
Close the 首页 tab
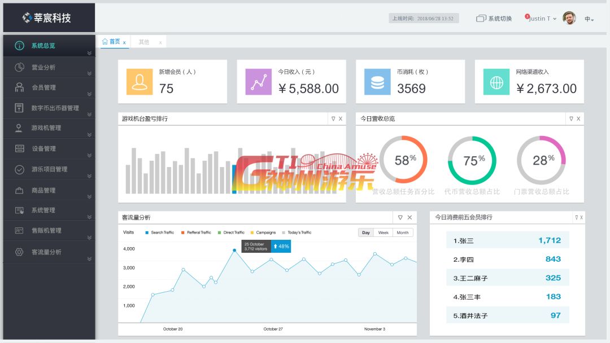(x=124, y=43)
